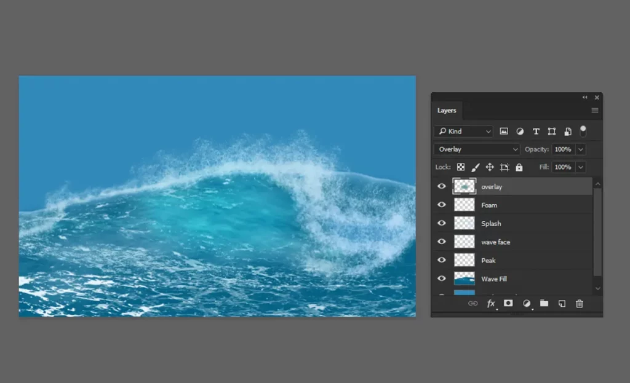Collapse the Layers panel to icons
Image resolution: width=630 pixels, height=383 pixels.
584,97
